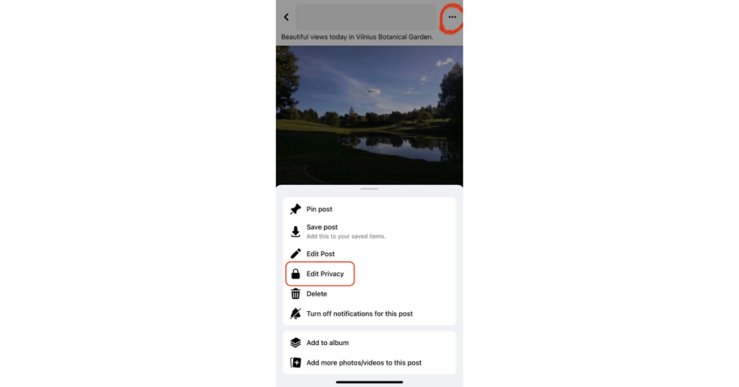
Task: Select Edit Post menu entry
Action: pos(369,253)
